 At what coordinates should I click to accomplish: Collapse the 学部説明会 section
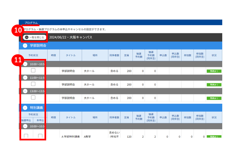pyautogui.click(x=25, y=46)
